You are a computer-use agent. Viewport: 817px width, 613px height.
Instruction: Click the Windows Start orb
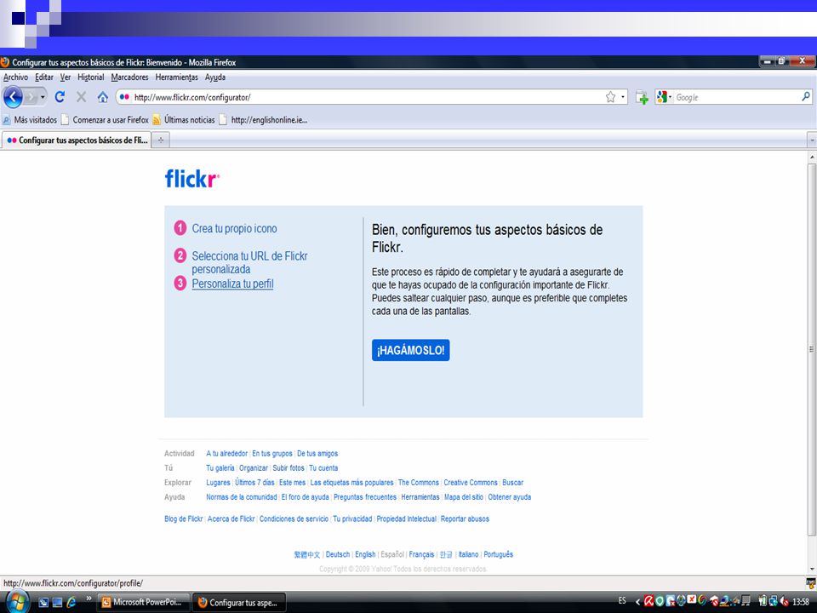coord(17,602)
